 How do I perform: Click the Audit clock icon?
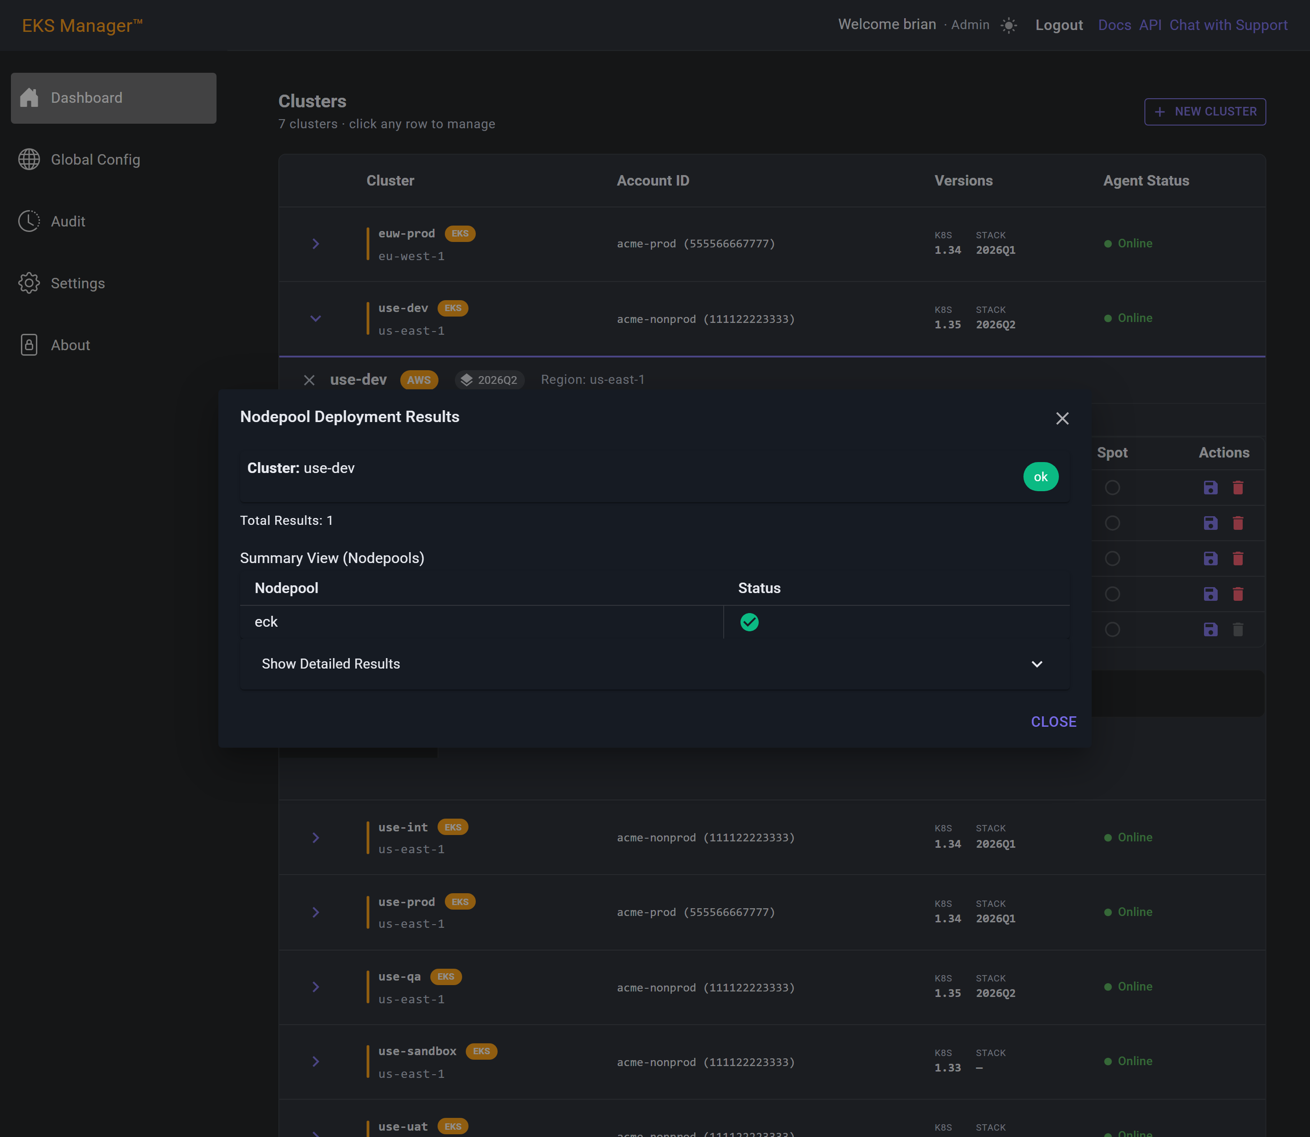pyautogui.click(x=29, y=221)
